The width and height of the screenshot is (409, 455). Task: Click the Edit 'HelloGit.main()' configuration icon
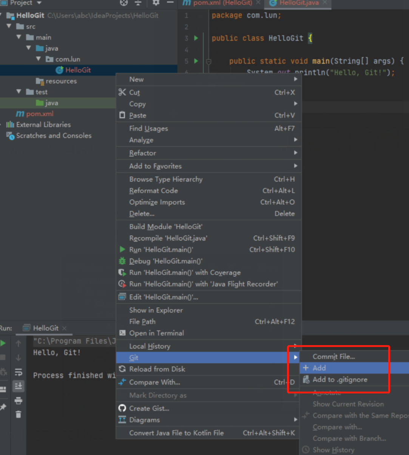(x=122, y=297)
